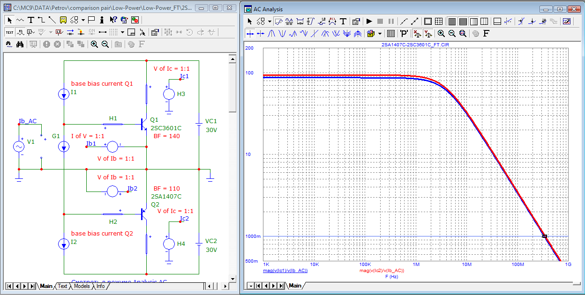This screenshot has height=295, width=585.
Task: Click the mag(v(Ic1)/v(Ib_AC)) plot label
Action: (x=285, y=271)
